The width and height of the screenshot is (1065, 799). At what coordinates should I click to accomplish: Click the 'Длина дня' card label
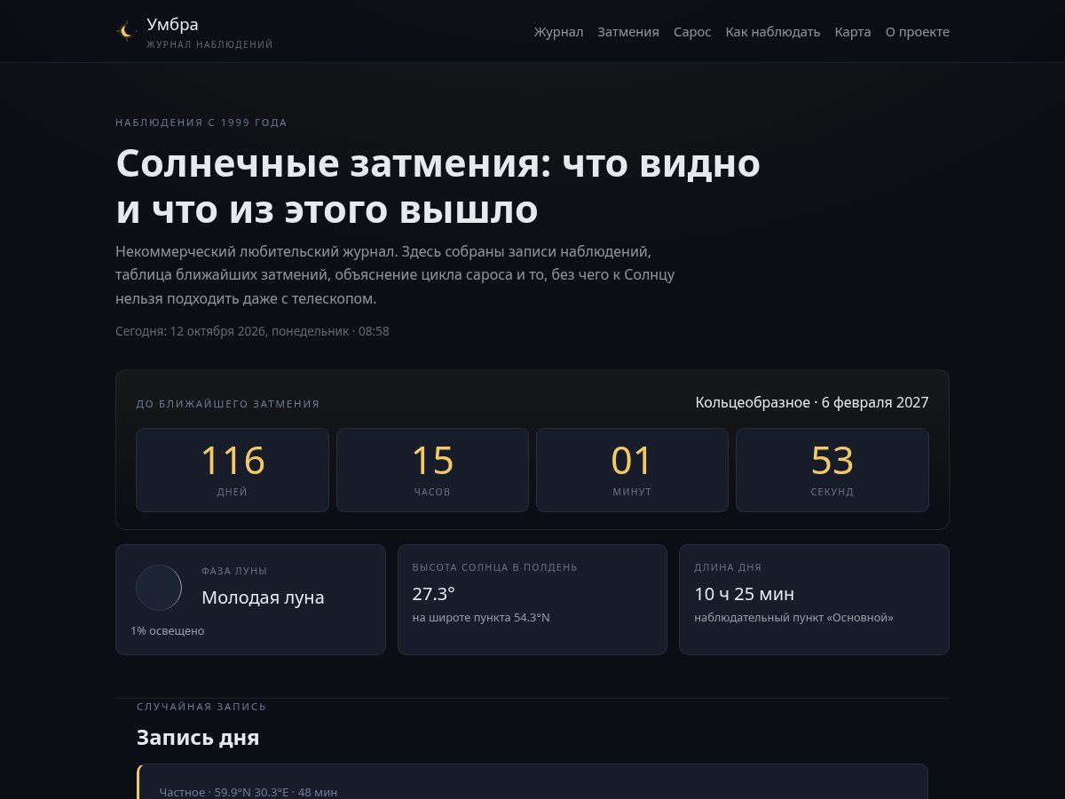728,567
